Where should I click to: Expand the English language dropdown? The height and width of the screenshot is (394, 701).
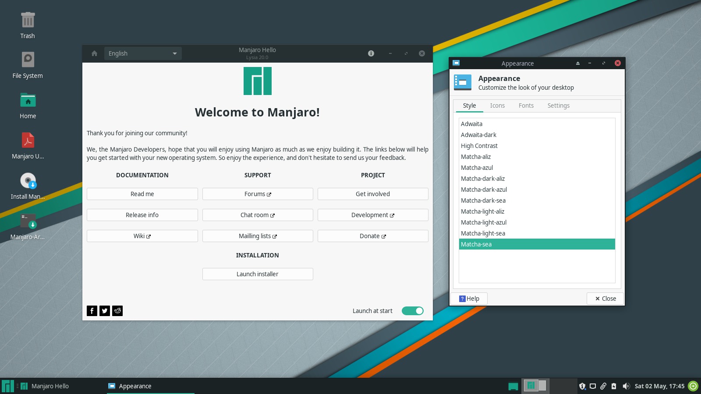143,53
